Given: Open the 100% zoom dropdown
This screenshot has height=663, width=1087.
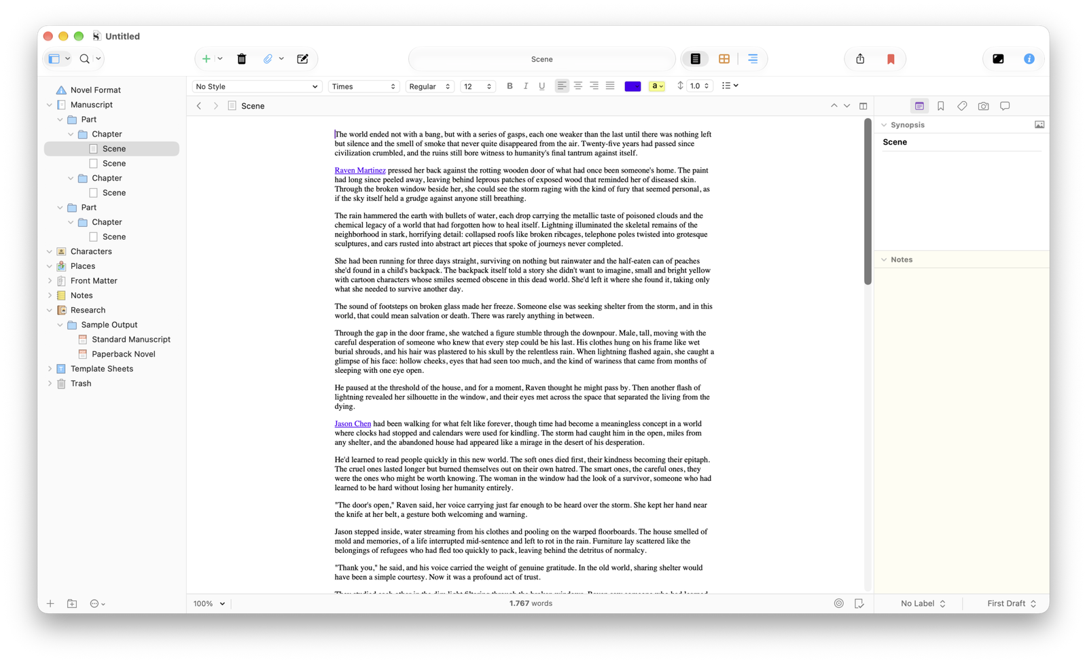Looking at the screenshot, I should coord(209,603).
